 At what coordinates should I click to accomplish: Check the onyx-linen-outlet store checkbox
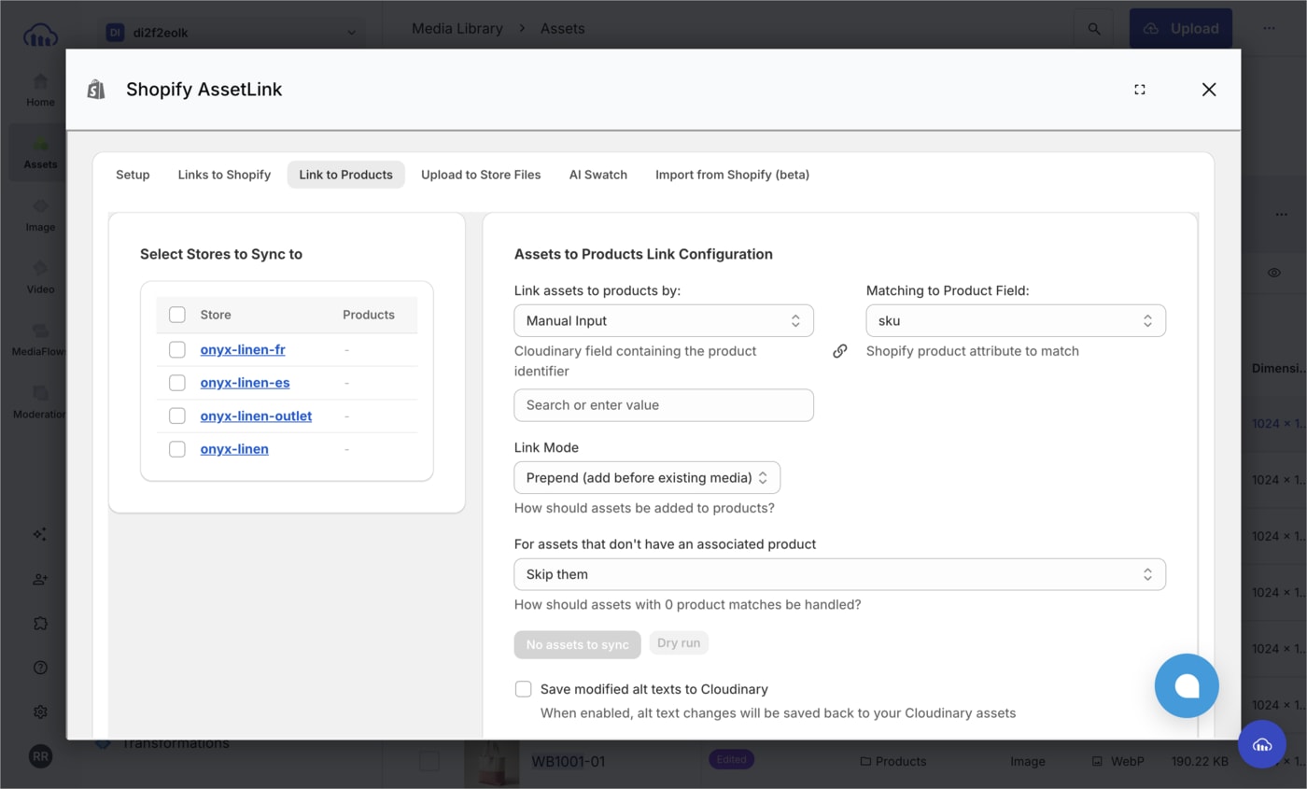177,416
